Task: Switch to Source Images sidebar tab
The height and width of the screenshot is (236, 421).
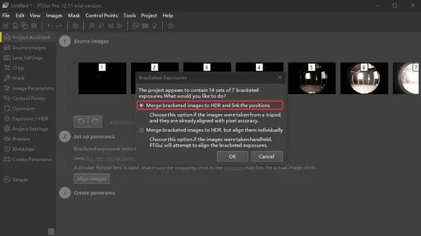Action: [28, 47]
